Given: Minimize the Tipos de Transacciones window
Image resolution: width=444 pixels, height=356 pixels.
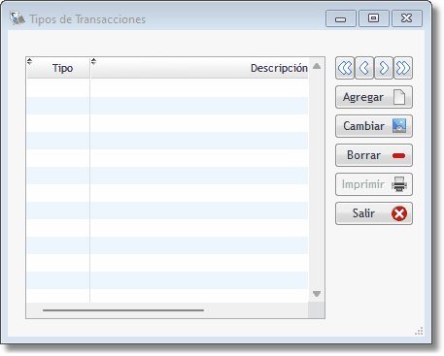Looking at the screenshot, I should click(x=341, y=18).
